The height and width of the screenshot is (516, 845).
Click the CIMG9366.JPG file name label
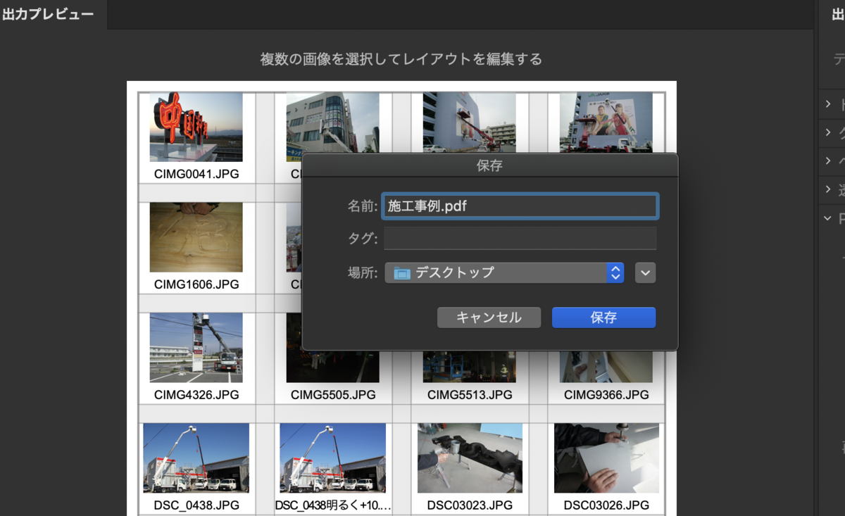click(606, 395)
